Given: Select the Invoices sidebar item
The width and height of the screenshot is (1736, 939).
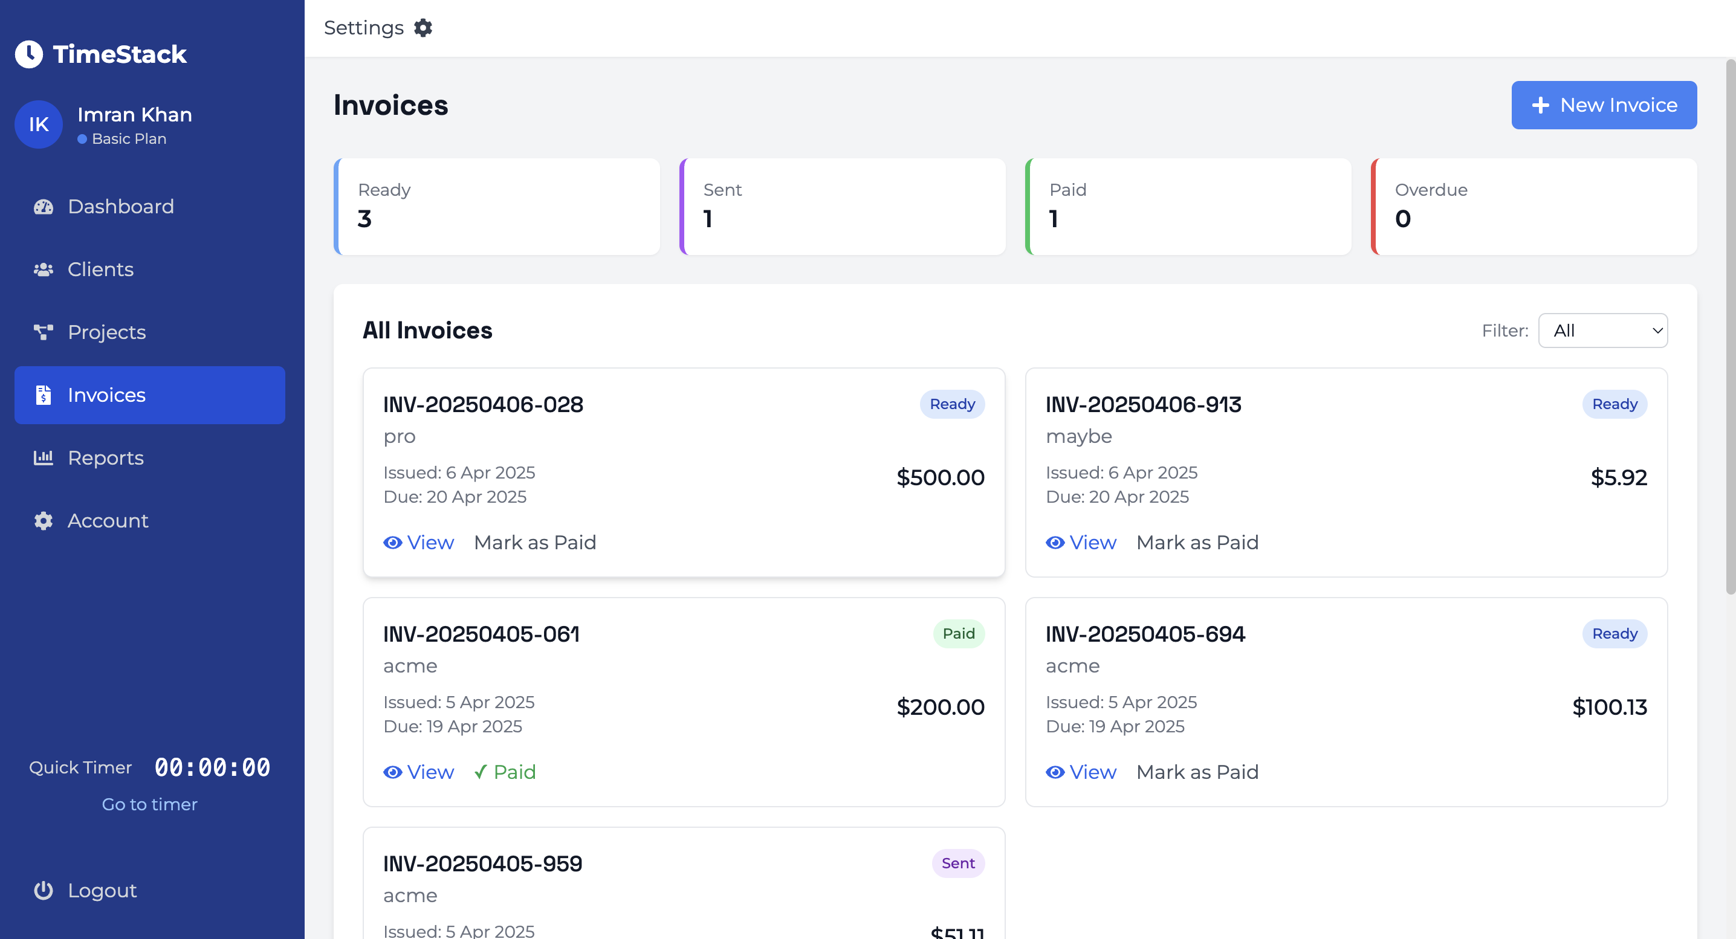Looking at the screenshot, I should 150,395.
